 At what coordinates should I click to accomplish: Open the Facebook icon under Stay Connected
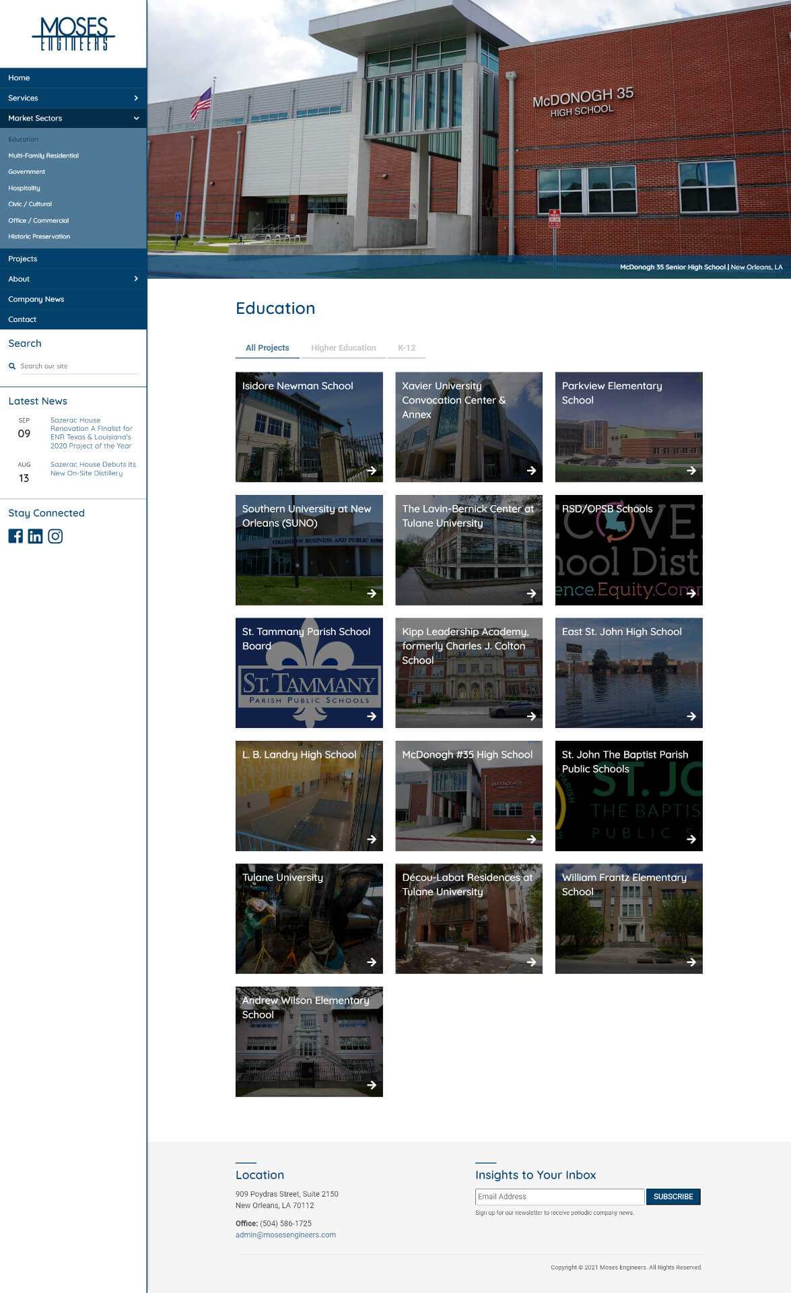[x=15, y=536]
